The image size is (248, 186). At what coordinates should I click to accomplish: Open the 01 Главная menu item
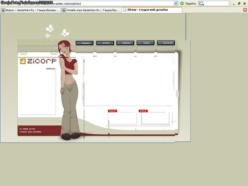84,43
